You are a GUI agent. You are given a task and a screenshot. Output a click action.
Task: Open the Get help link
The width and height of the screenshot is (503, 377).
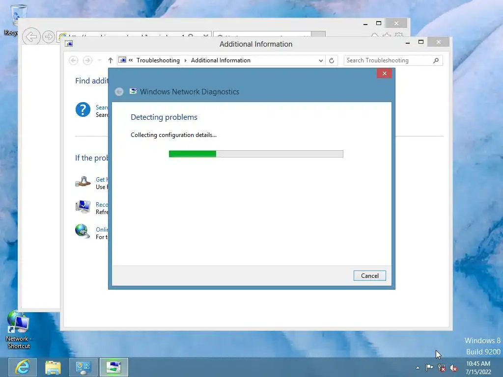coord(102,180)
